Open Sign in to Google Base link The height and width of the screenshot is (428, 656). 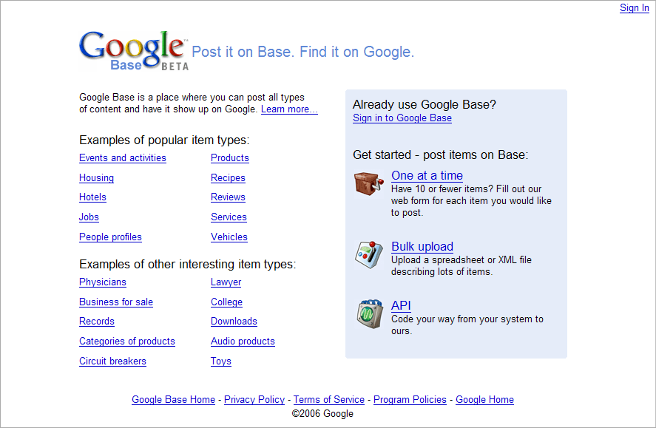(402, 118)
